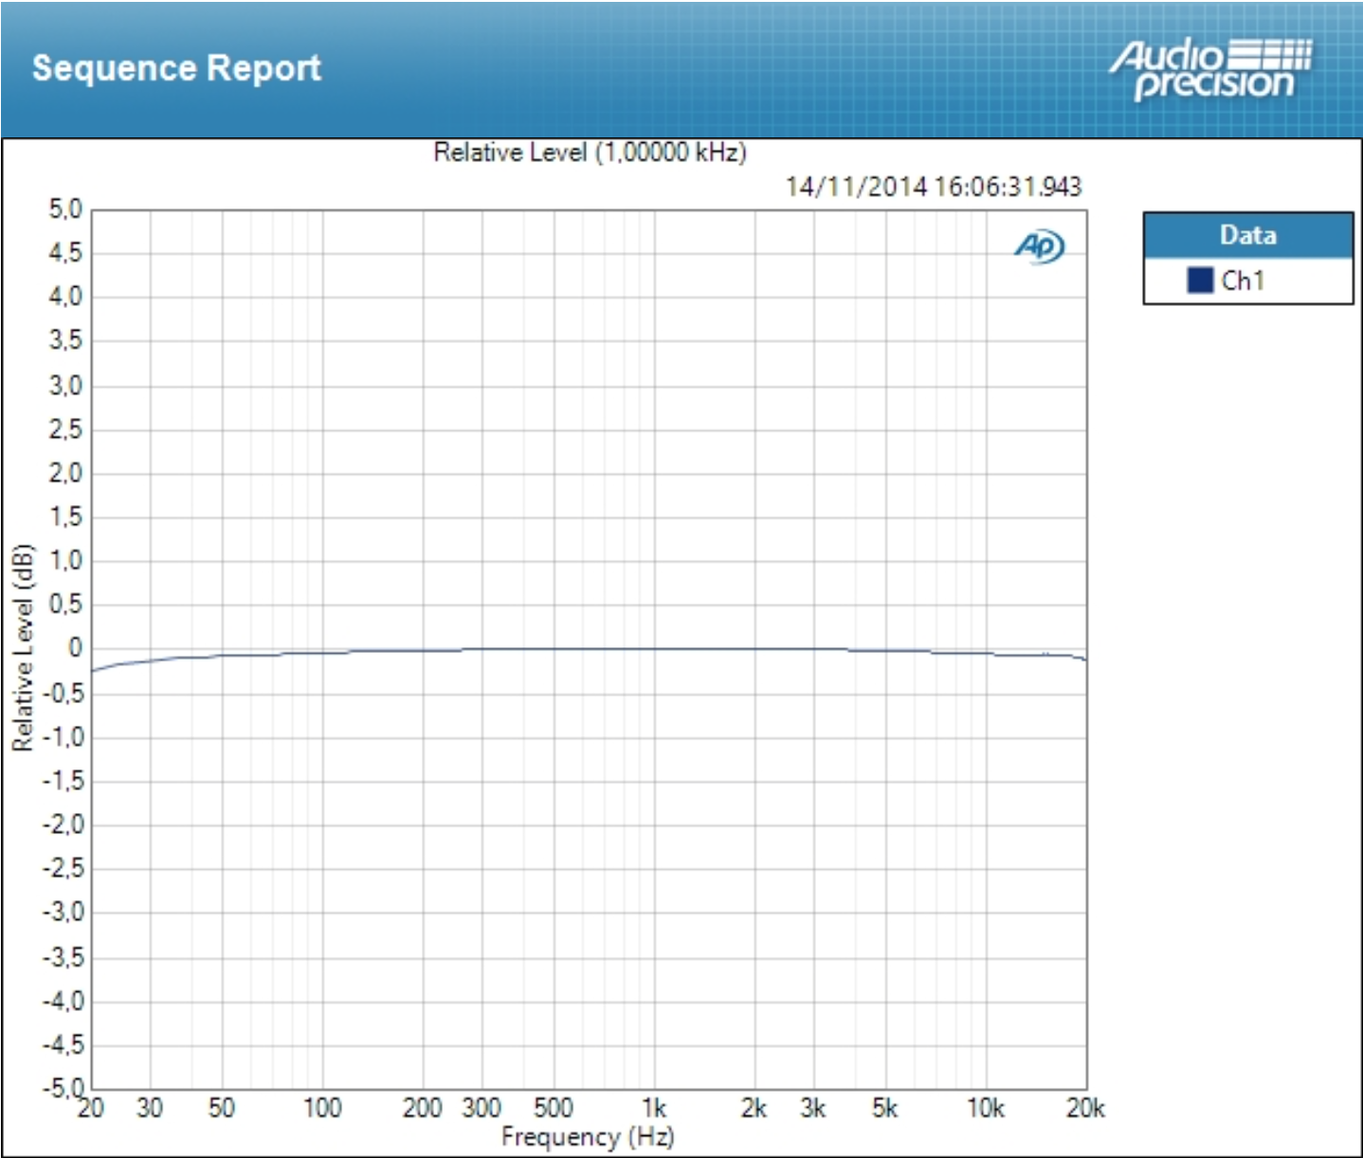Click the Sequence Report title
This screenshot has width=1363, height=1158.
(176, 68)
